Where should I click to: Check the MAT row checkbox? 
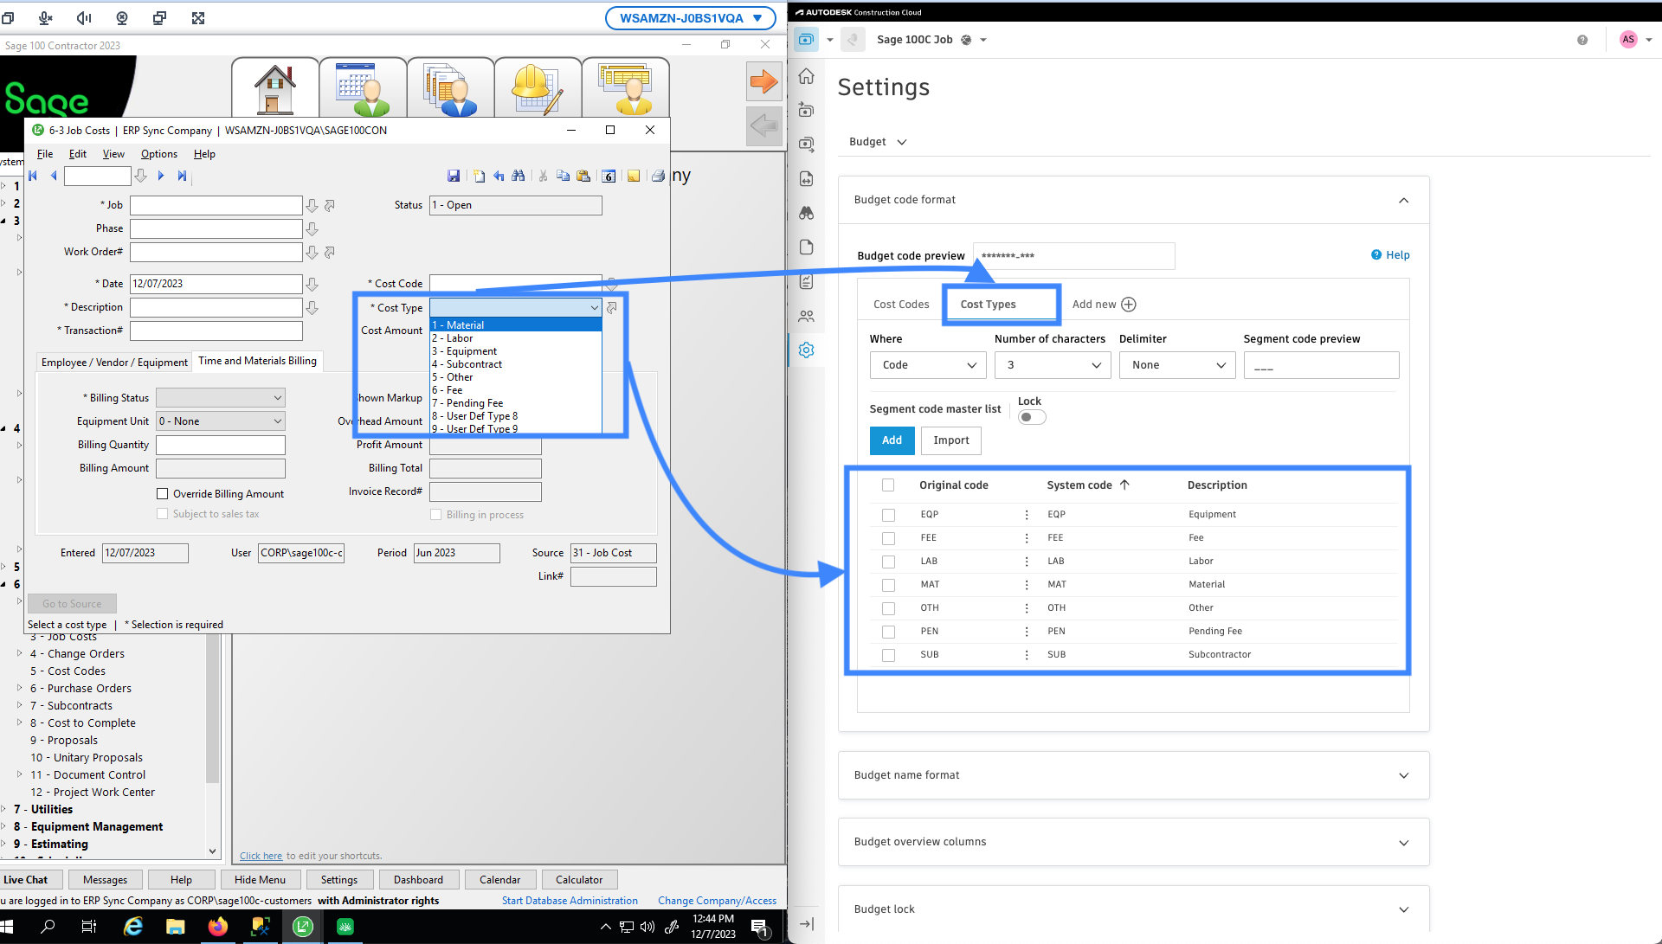[888, 585]
